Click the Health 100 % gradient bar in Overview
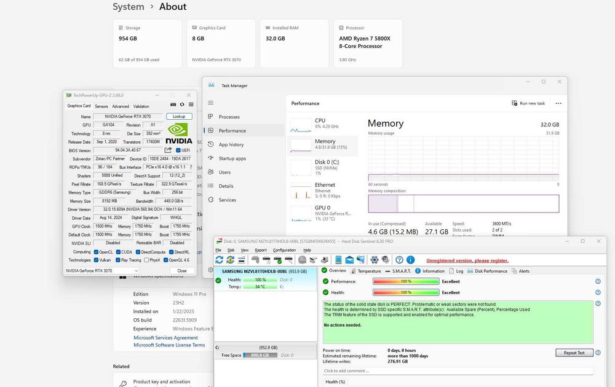 [406, 292]
